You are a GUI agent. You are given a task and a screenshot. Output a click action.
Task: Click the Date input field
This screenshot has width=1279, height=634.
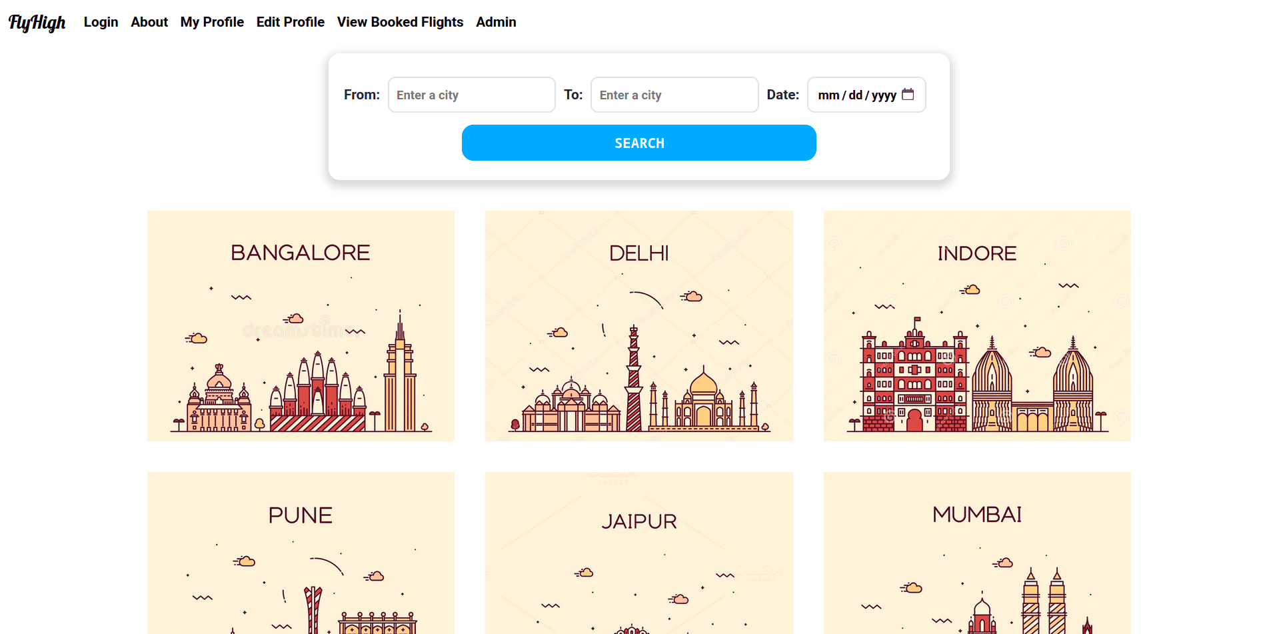point(856,95)
